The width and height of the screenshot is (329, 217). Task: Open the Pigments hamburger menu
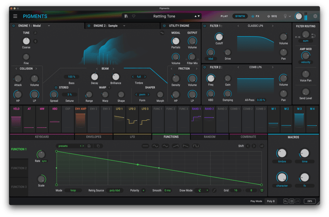[x=15, y=16]
